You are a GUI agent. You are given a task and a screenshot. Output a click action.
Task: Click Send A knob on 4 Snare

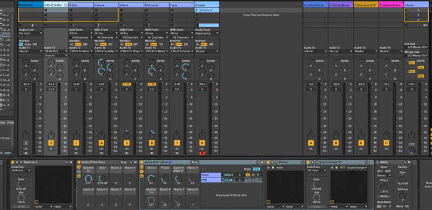(x=102, y=62)
